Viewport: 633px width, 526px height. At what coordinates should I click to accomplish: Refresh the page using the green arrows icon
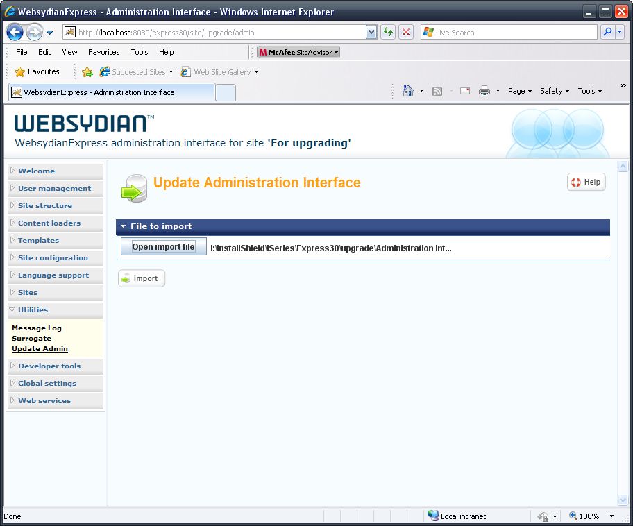388,33
